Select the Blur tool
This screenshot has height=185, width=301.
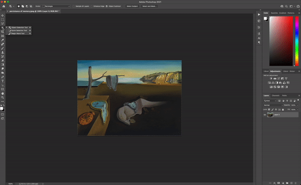point(3,69)
